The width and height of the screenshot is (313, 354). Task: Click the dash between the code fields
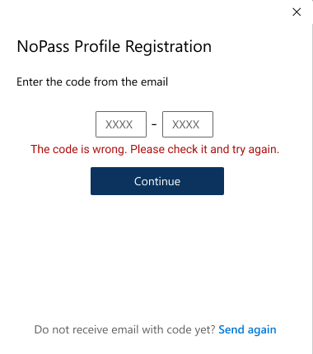pyautogui.click(x=154, y=124)
